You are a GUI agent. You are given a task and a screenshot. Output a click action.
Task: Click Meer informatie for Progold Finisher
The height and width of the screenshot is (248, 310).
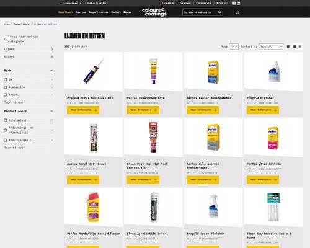pyautogui.click(x=263, y=110)
